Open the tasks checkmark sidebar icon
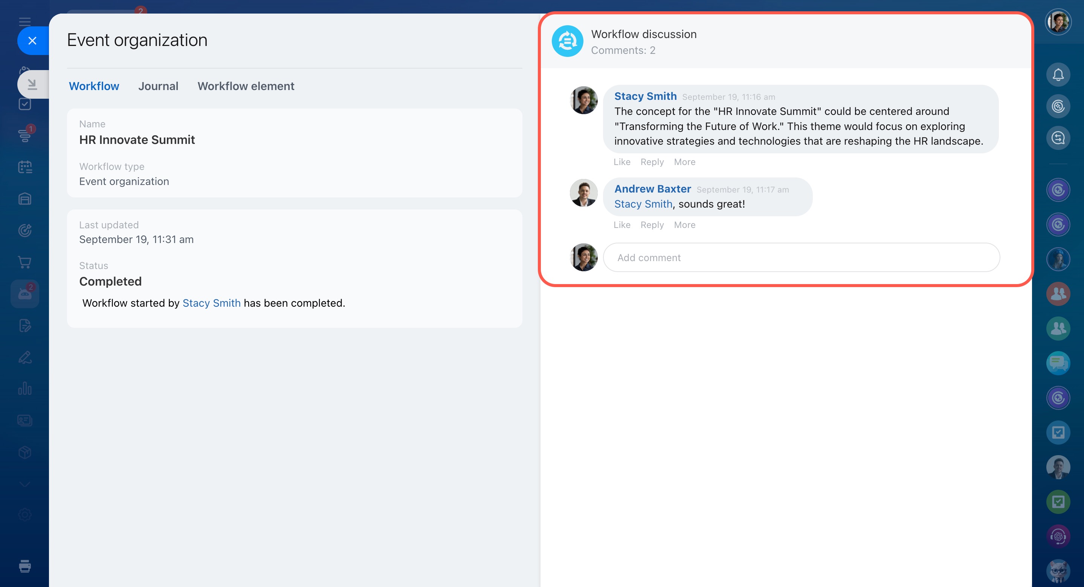This screenshot has width=1084, height=587. click(25, 104)
